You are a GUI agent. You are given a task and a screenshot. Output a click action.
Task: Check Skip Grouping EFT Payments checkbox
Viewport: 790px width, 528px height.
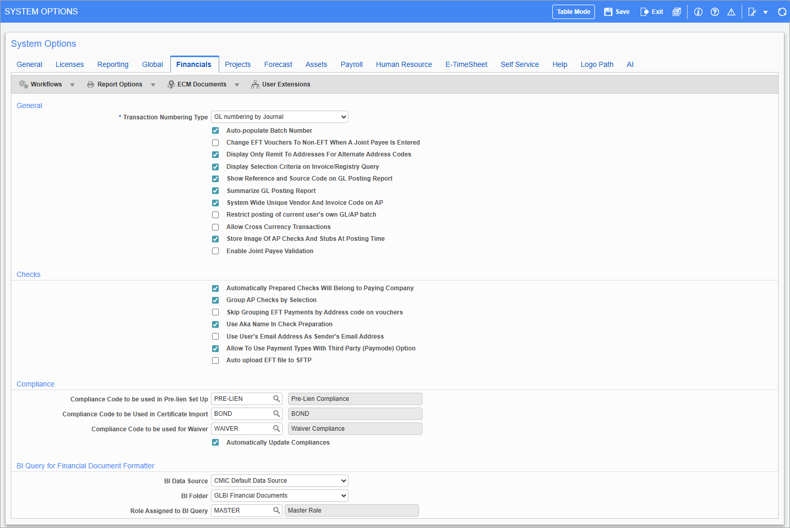click(x=216, y=312)
